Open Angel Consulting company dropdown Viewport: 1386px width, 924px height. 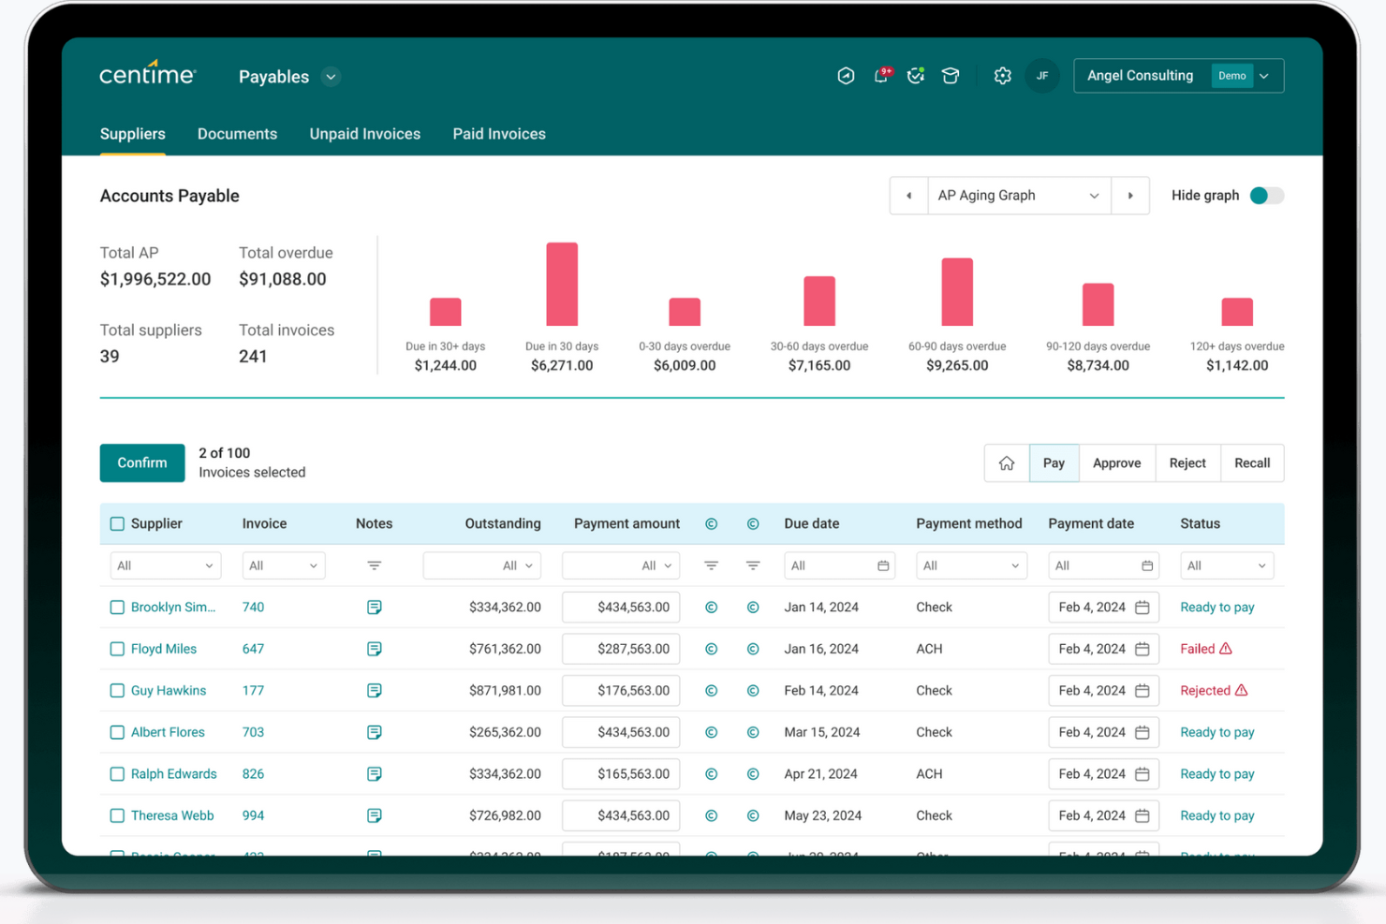point(1179,76)
